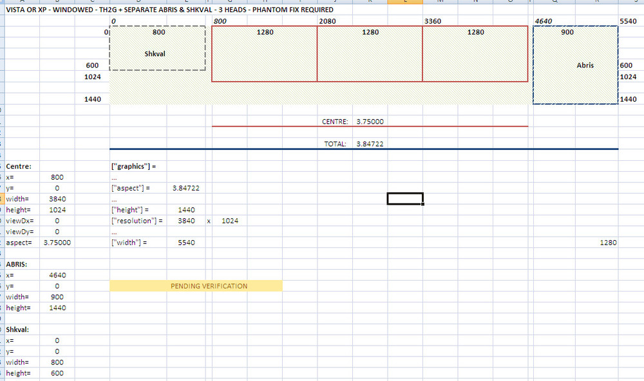Select the "5540" total width cell at top right

pyautogui.click(x=628, y=21)
